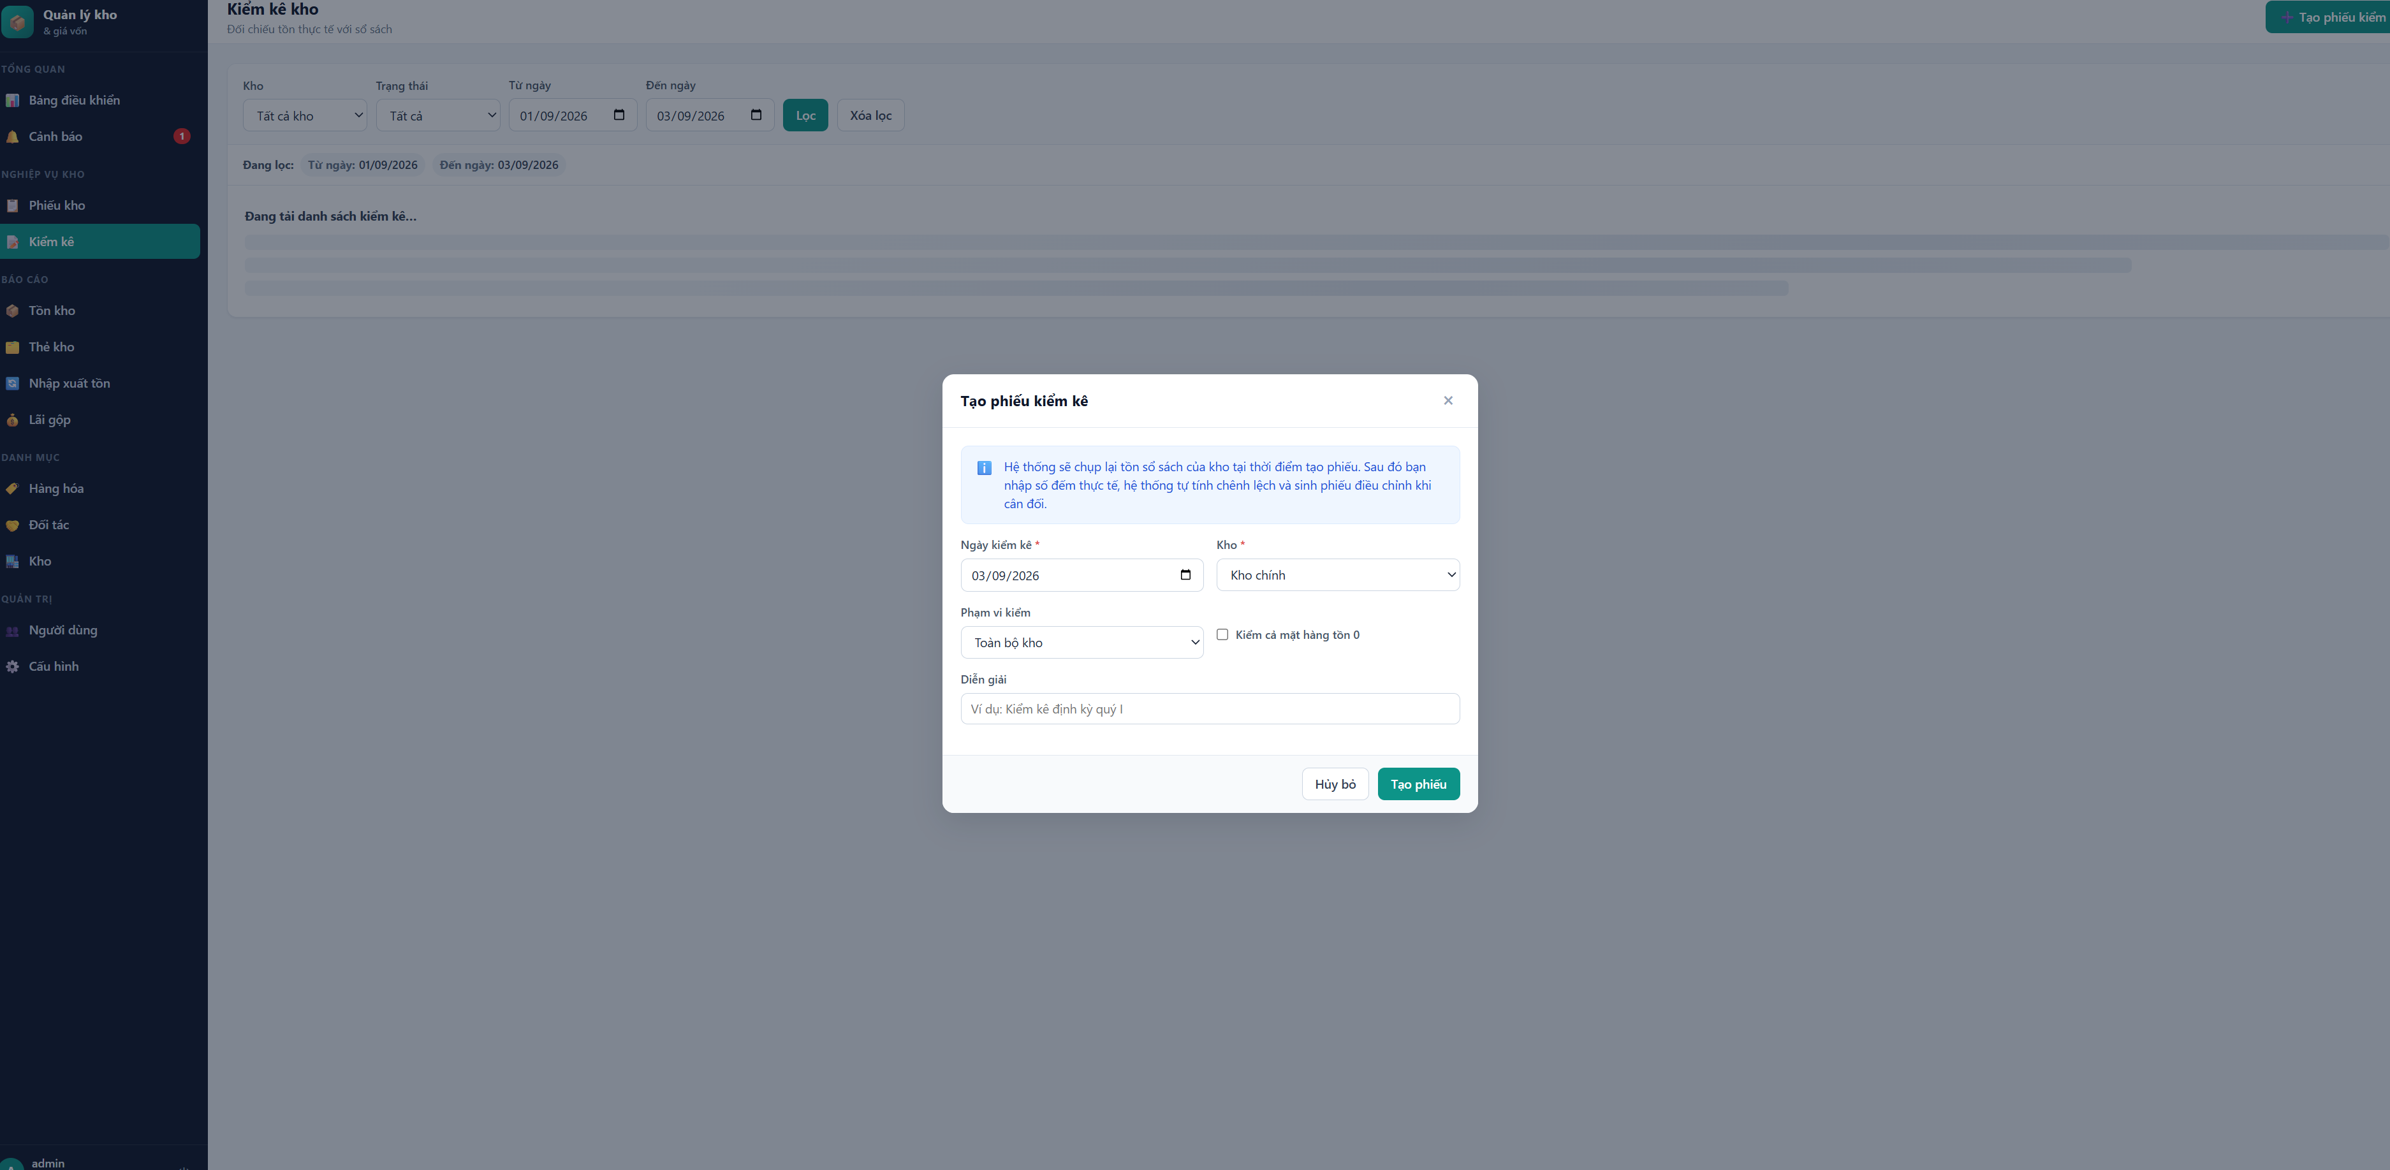This screenshot has height=1170, width=2390.
Task: Click the Từ ngày date field
Action: pos(573,116)
